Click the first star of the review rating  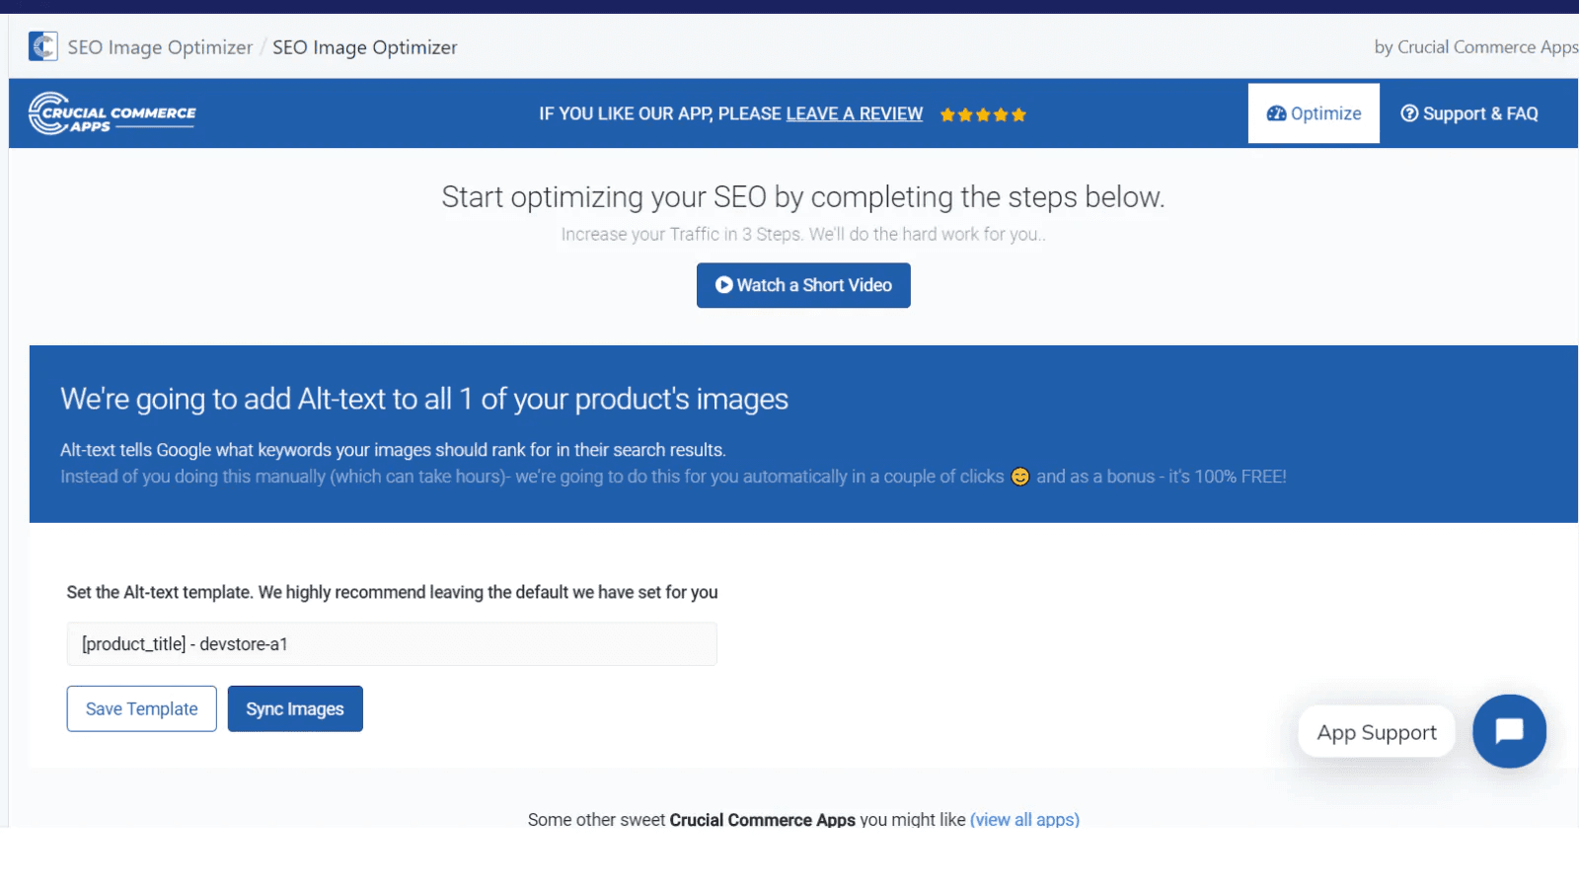pyautogui.click(x=948, y=114)
